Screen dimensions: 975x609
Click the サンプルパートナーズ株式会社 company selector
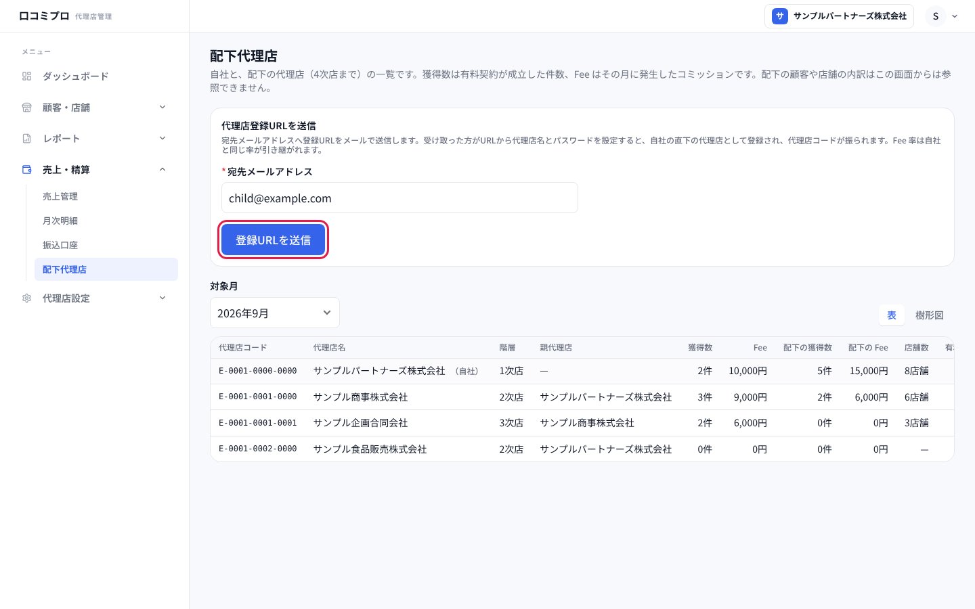pos(840,16)
